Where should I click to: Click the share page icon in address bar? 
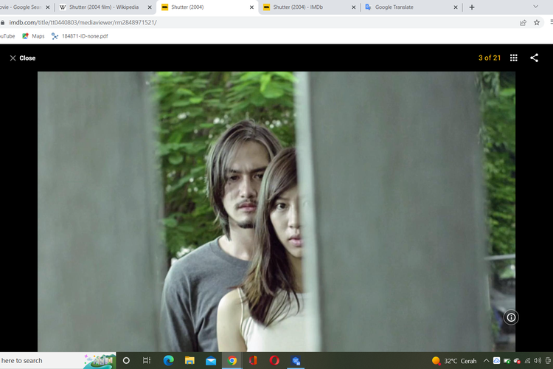pyautogui.click(x=523, y=22)
